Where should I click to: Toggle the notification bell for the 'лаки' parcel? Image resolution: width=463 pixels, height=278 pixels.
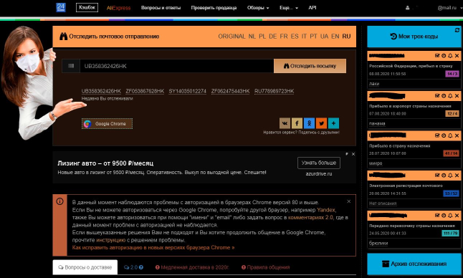450,55
